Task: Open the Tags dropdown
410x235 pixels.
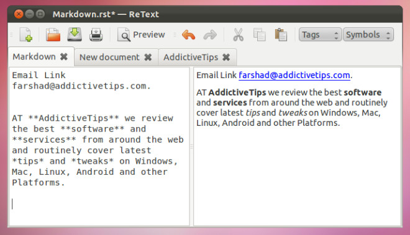Action: [320, 35]
